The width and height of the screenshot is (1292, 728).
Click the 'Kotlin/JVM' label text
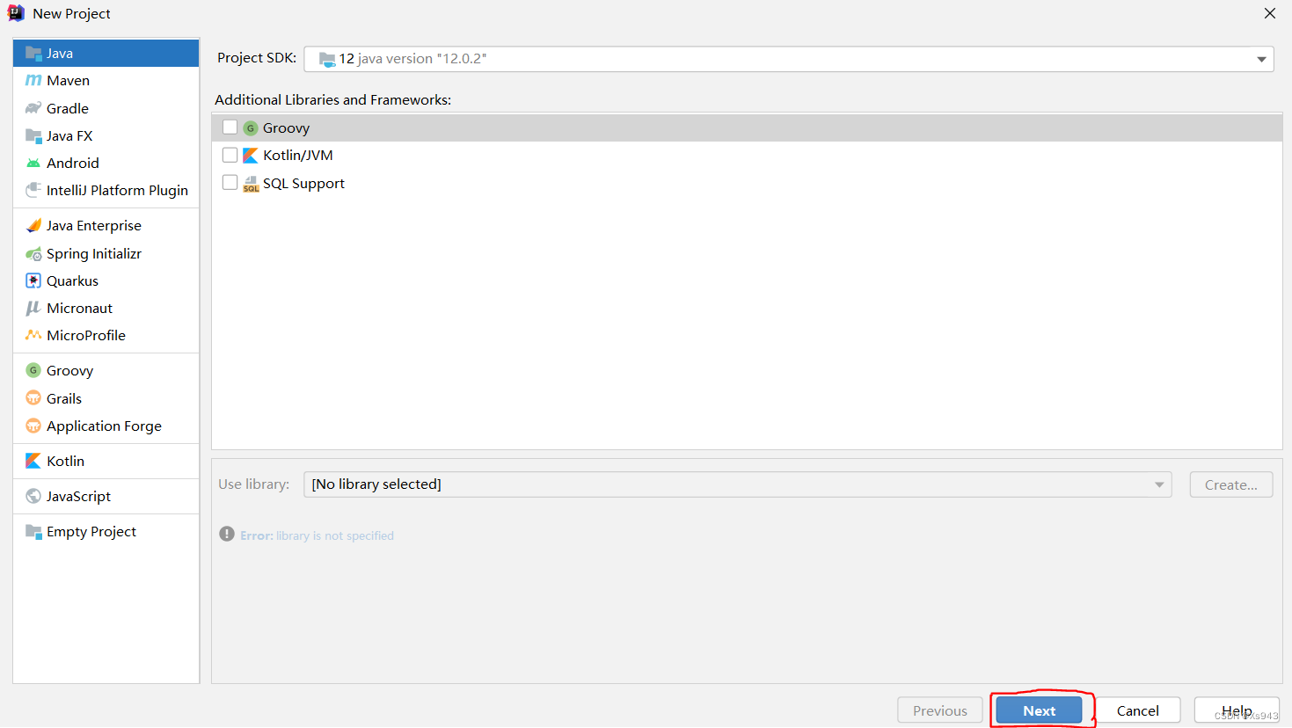(298, 156)
